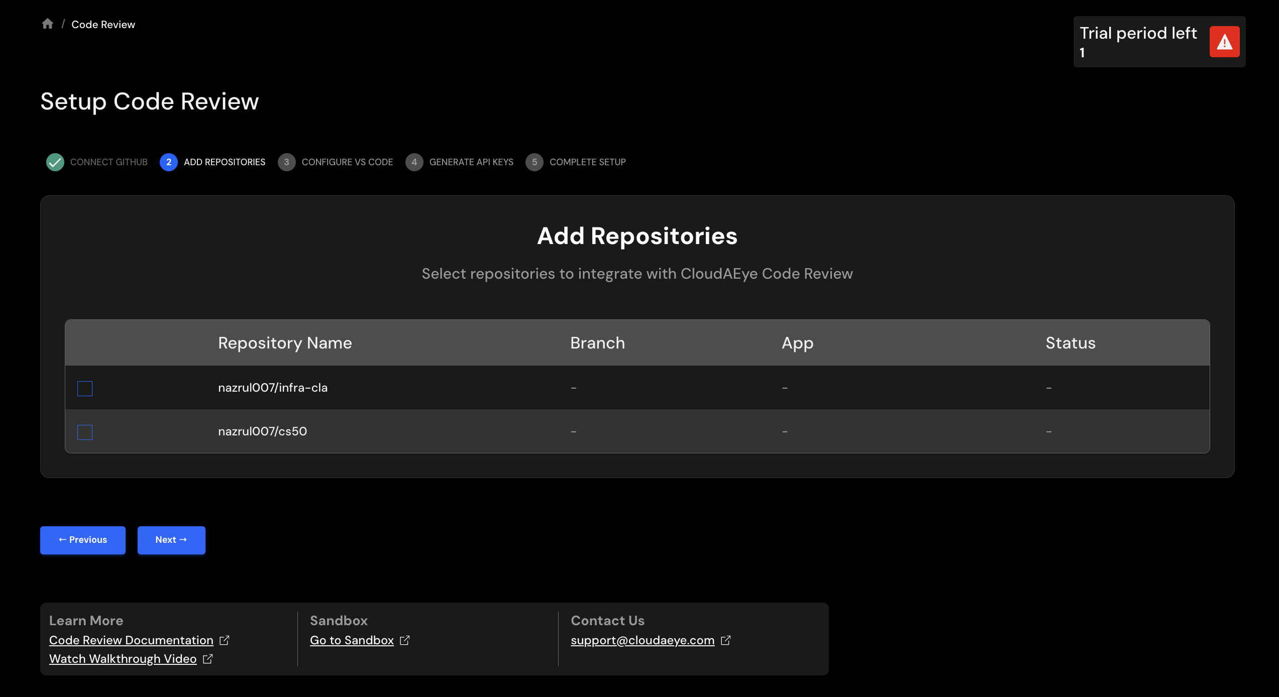This screenshot has height=697, width=1279.
Task: Select step 2 circle icon
Action: point(169,162)
